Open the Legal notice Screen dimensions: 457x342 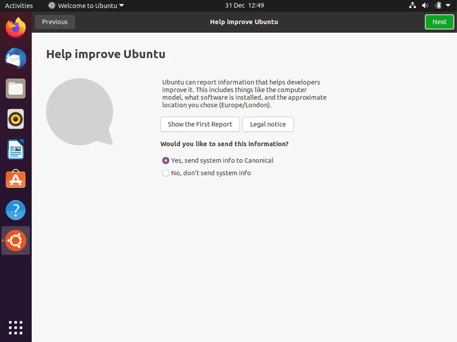pos(268,124)
